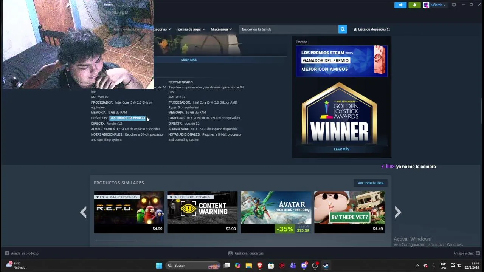484x272 pixels.
Task: Click LEER MÁS under the awards
Action: [341, 149]
